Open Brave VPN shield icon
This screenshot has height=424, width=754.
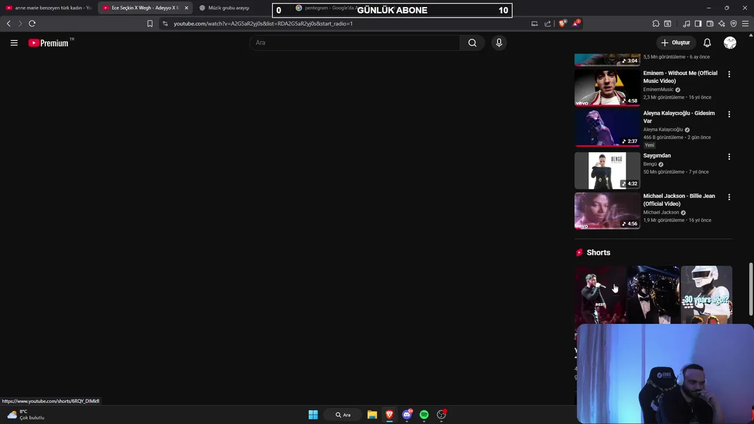click(733, 24)
